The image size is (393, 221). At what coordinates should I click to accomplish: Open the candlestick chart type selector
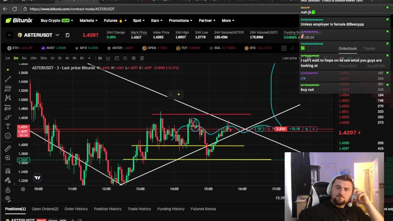(x=100, y=58)
